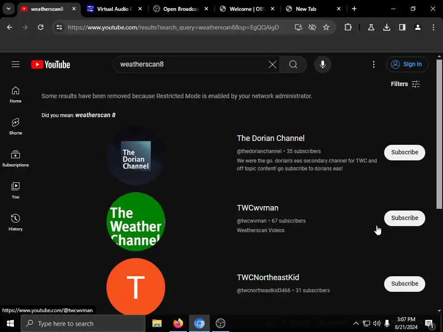
Task: Start voice search with the microphone icon
Action: pyautogui.click(x=323, y=64)
